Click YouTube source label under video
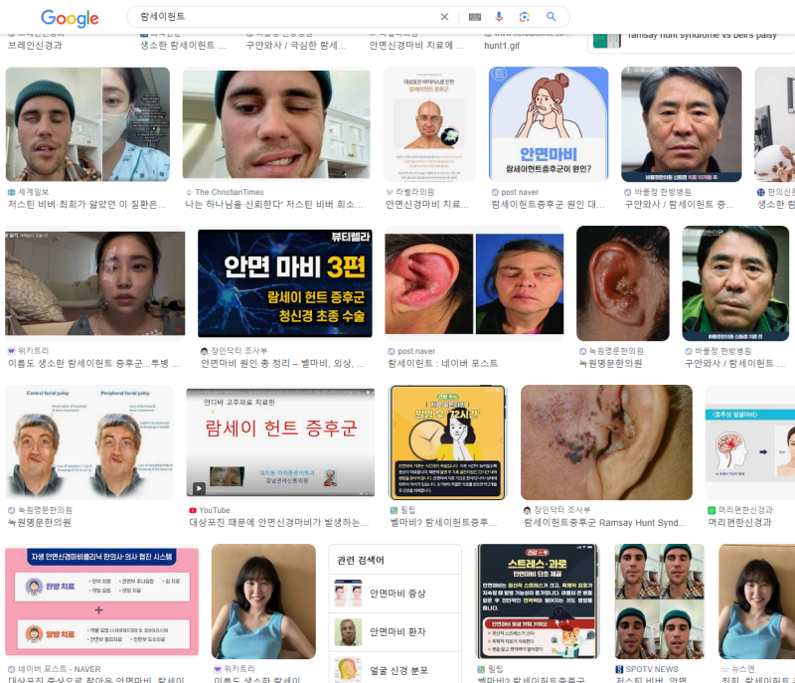 [210, 510]
